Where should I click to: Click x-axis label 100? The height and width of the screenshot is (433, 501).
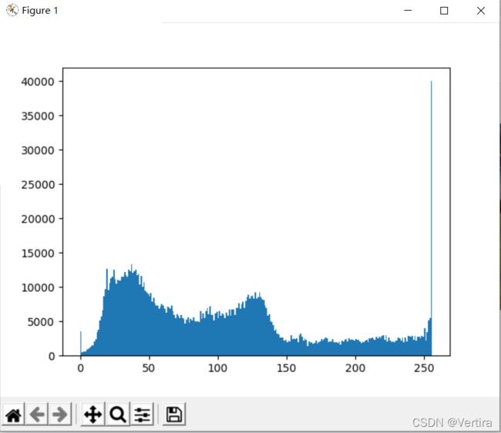[217, 368]
